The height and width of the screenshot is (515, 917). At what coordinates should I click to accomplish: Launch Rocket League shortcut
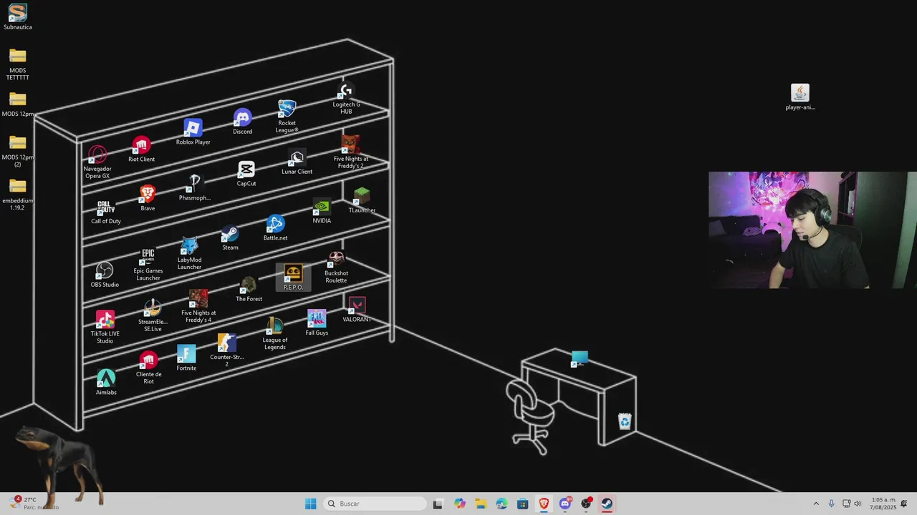coord(287,117)
